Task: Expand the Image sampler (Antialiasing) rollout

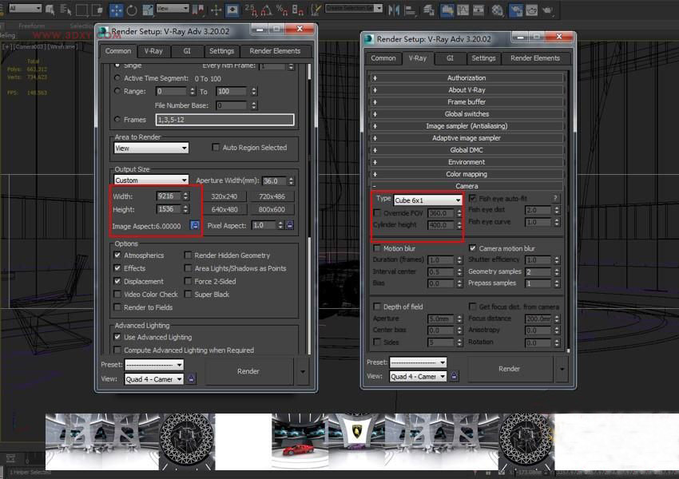Action: (467, 126)
